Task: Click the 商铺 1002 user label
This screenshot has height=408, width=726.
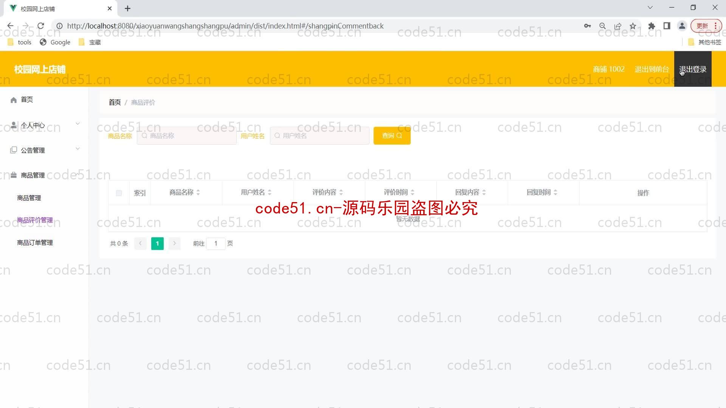Action: pos(609,69)
